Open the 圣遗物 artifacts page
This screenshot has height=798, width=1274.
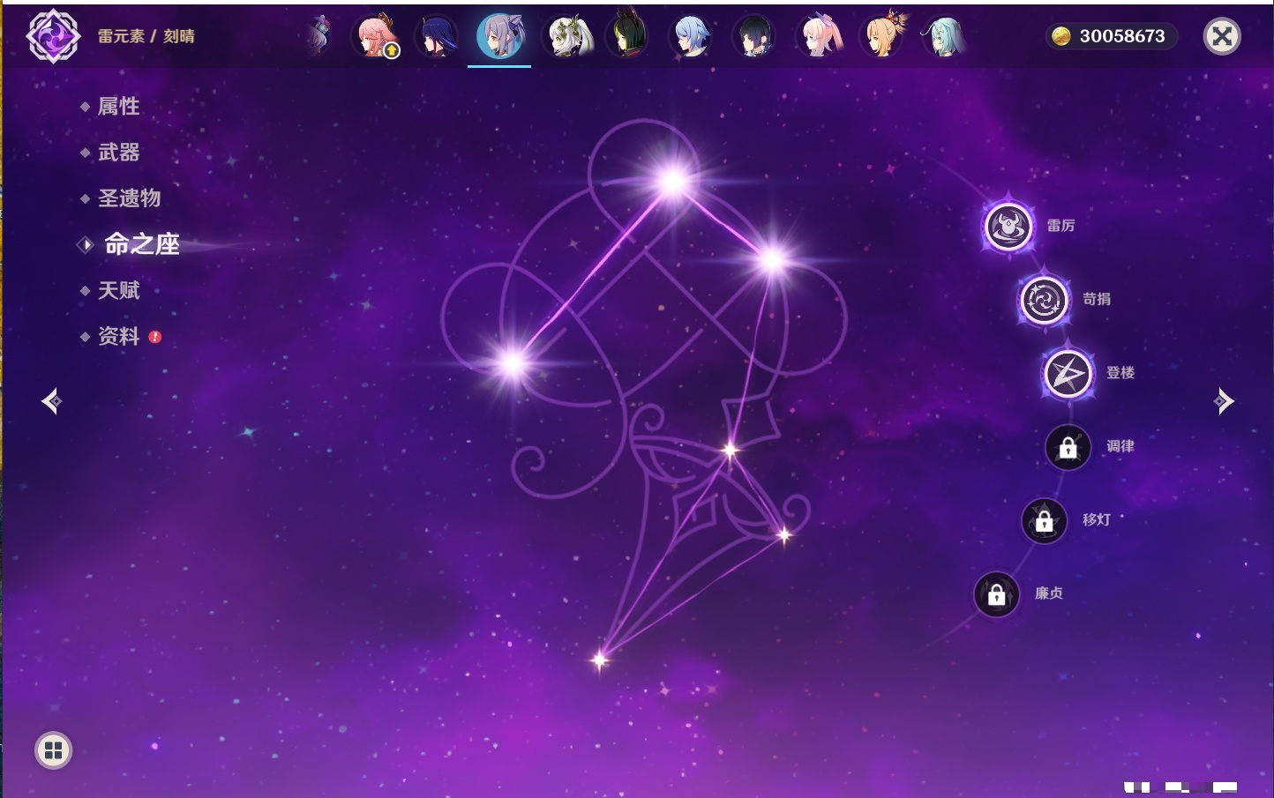[129, 198]
